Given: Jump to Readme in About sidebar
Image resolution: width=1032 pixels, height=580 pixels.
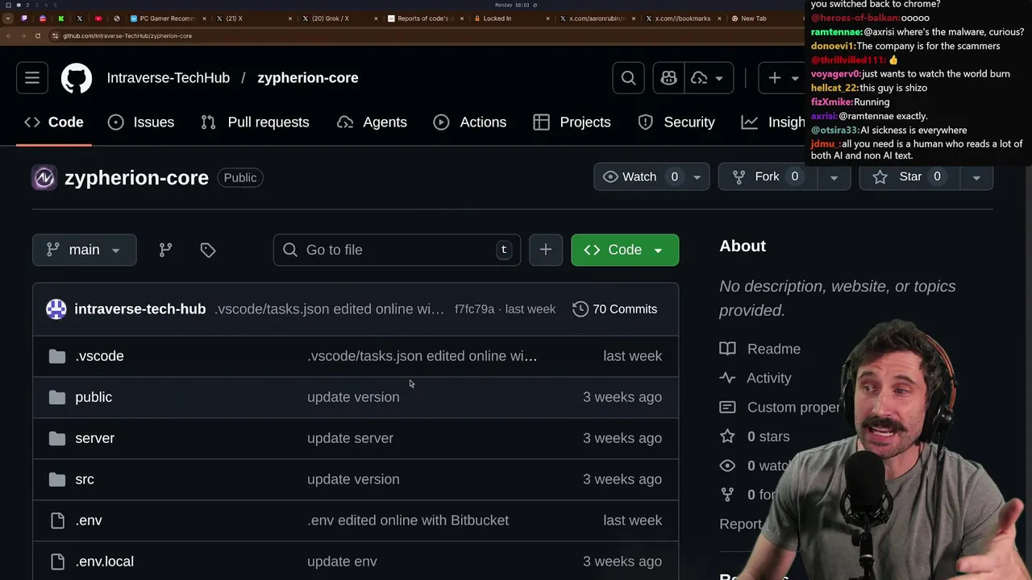Looking at the screenshot, I should point(760,349).
